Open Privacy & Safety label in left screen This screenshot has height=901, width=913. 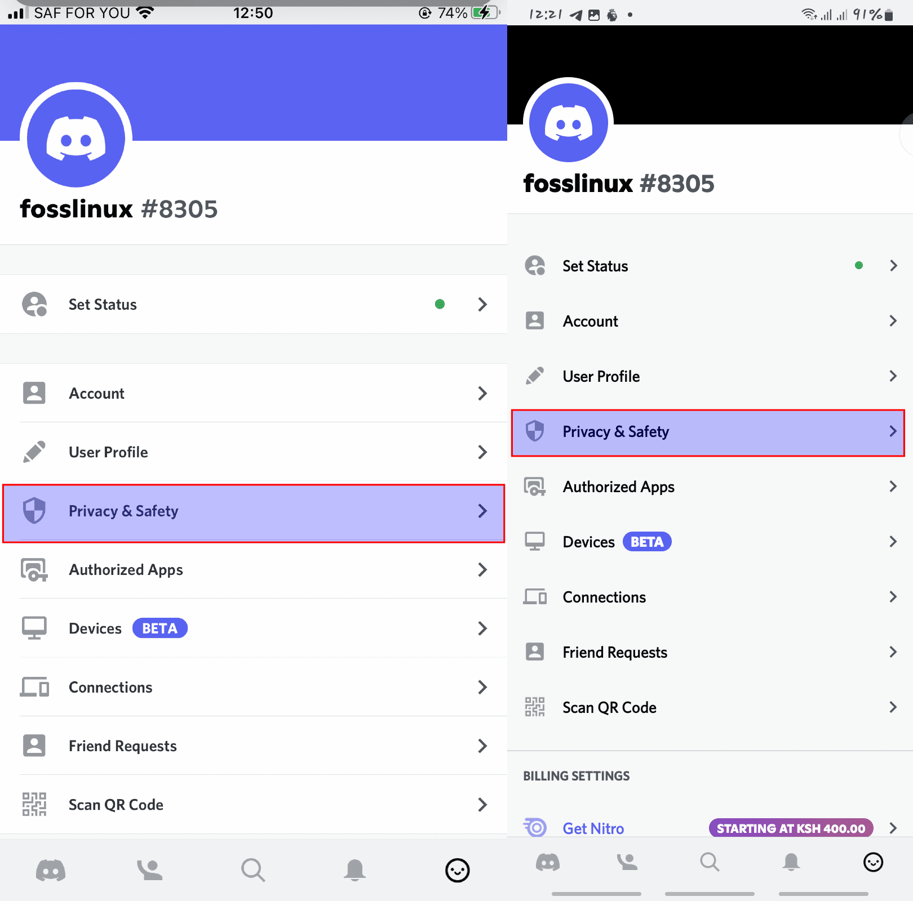pos(123,511)
